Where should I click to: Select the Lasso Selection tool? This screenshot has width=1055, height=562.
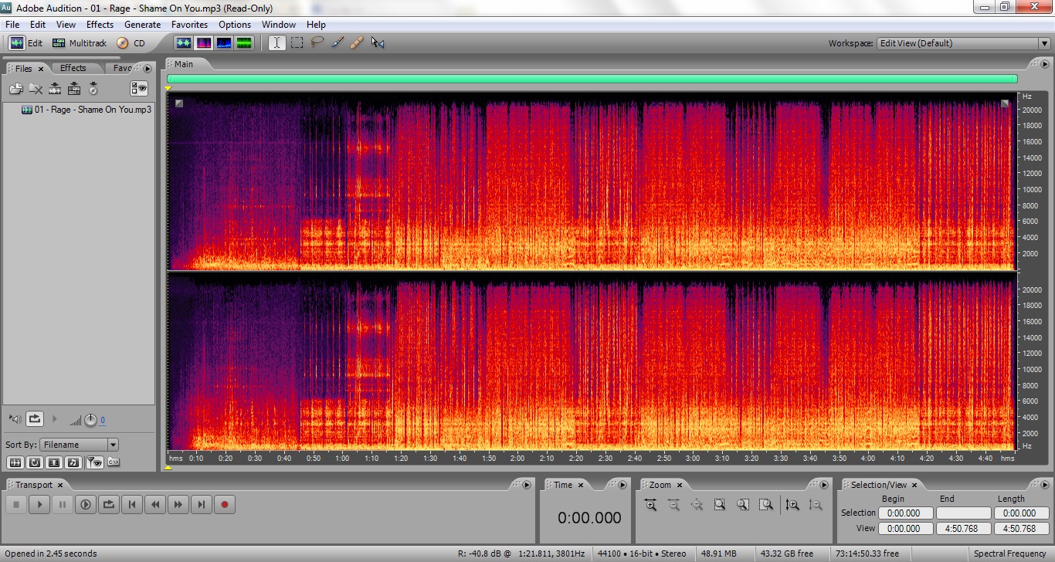[x=317, y=43]
